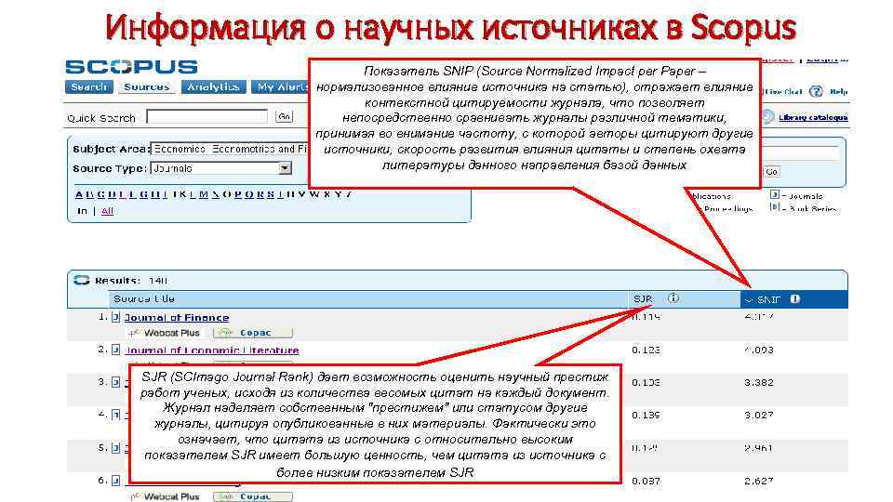The width and height of the screenshot is (893, 502).
Task: Click the Library catalogue icon
Action: click(x=768, y=117)
